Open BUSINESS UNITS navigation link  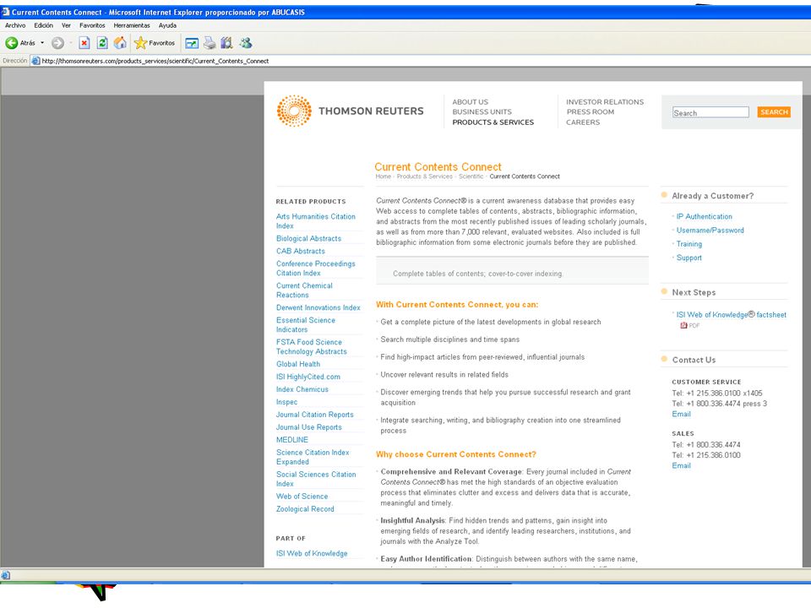point(482,112)
